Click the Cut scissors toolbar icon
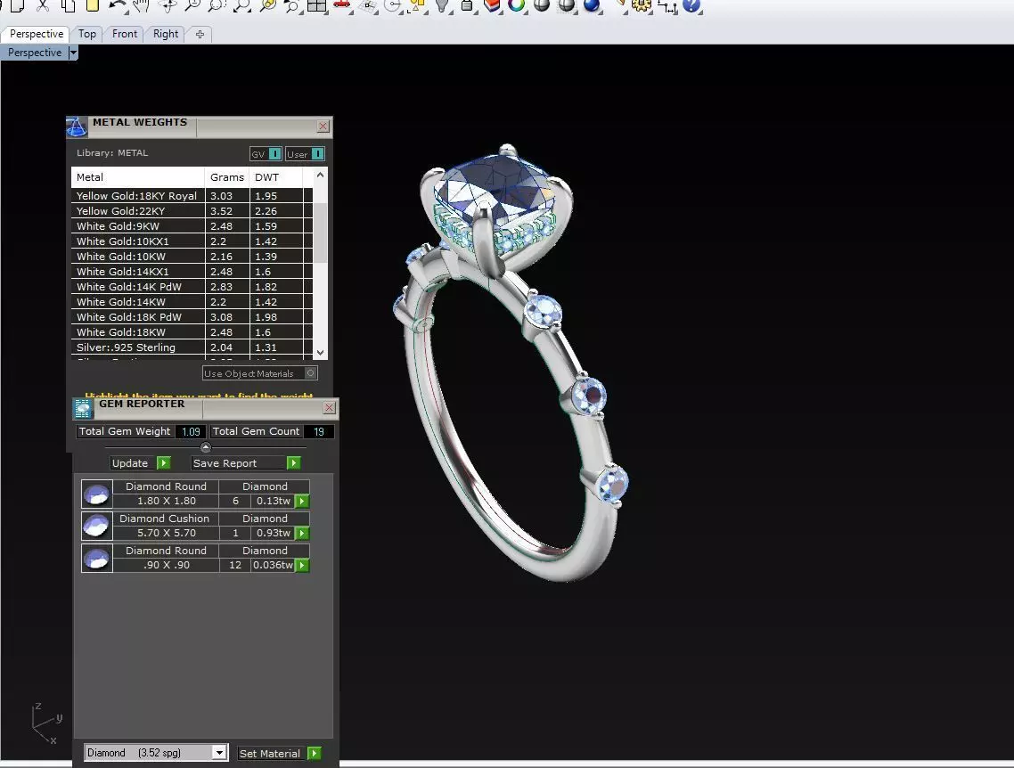This screenshot has height=768, width=1014. pos(43,6)
